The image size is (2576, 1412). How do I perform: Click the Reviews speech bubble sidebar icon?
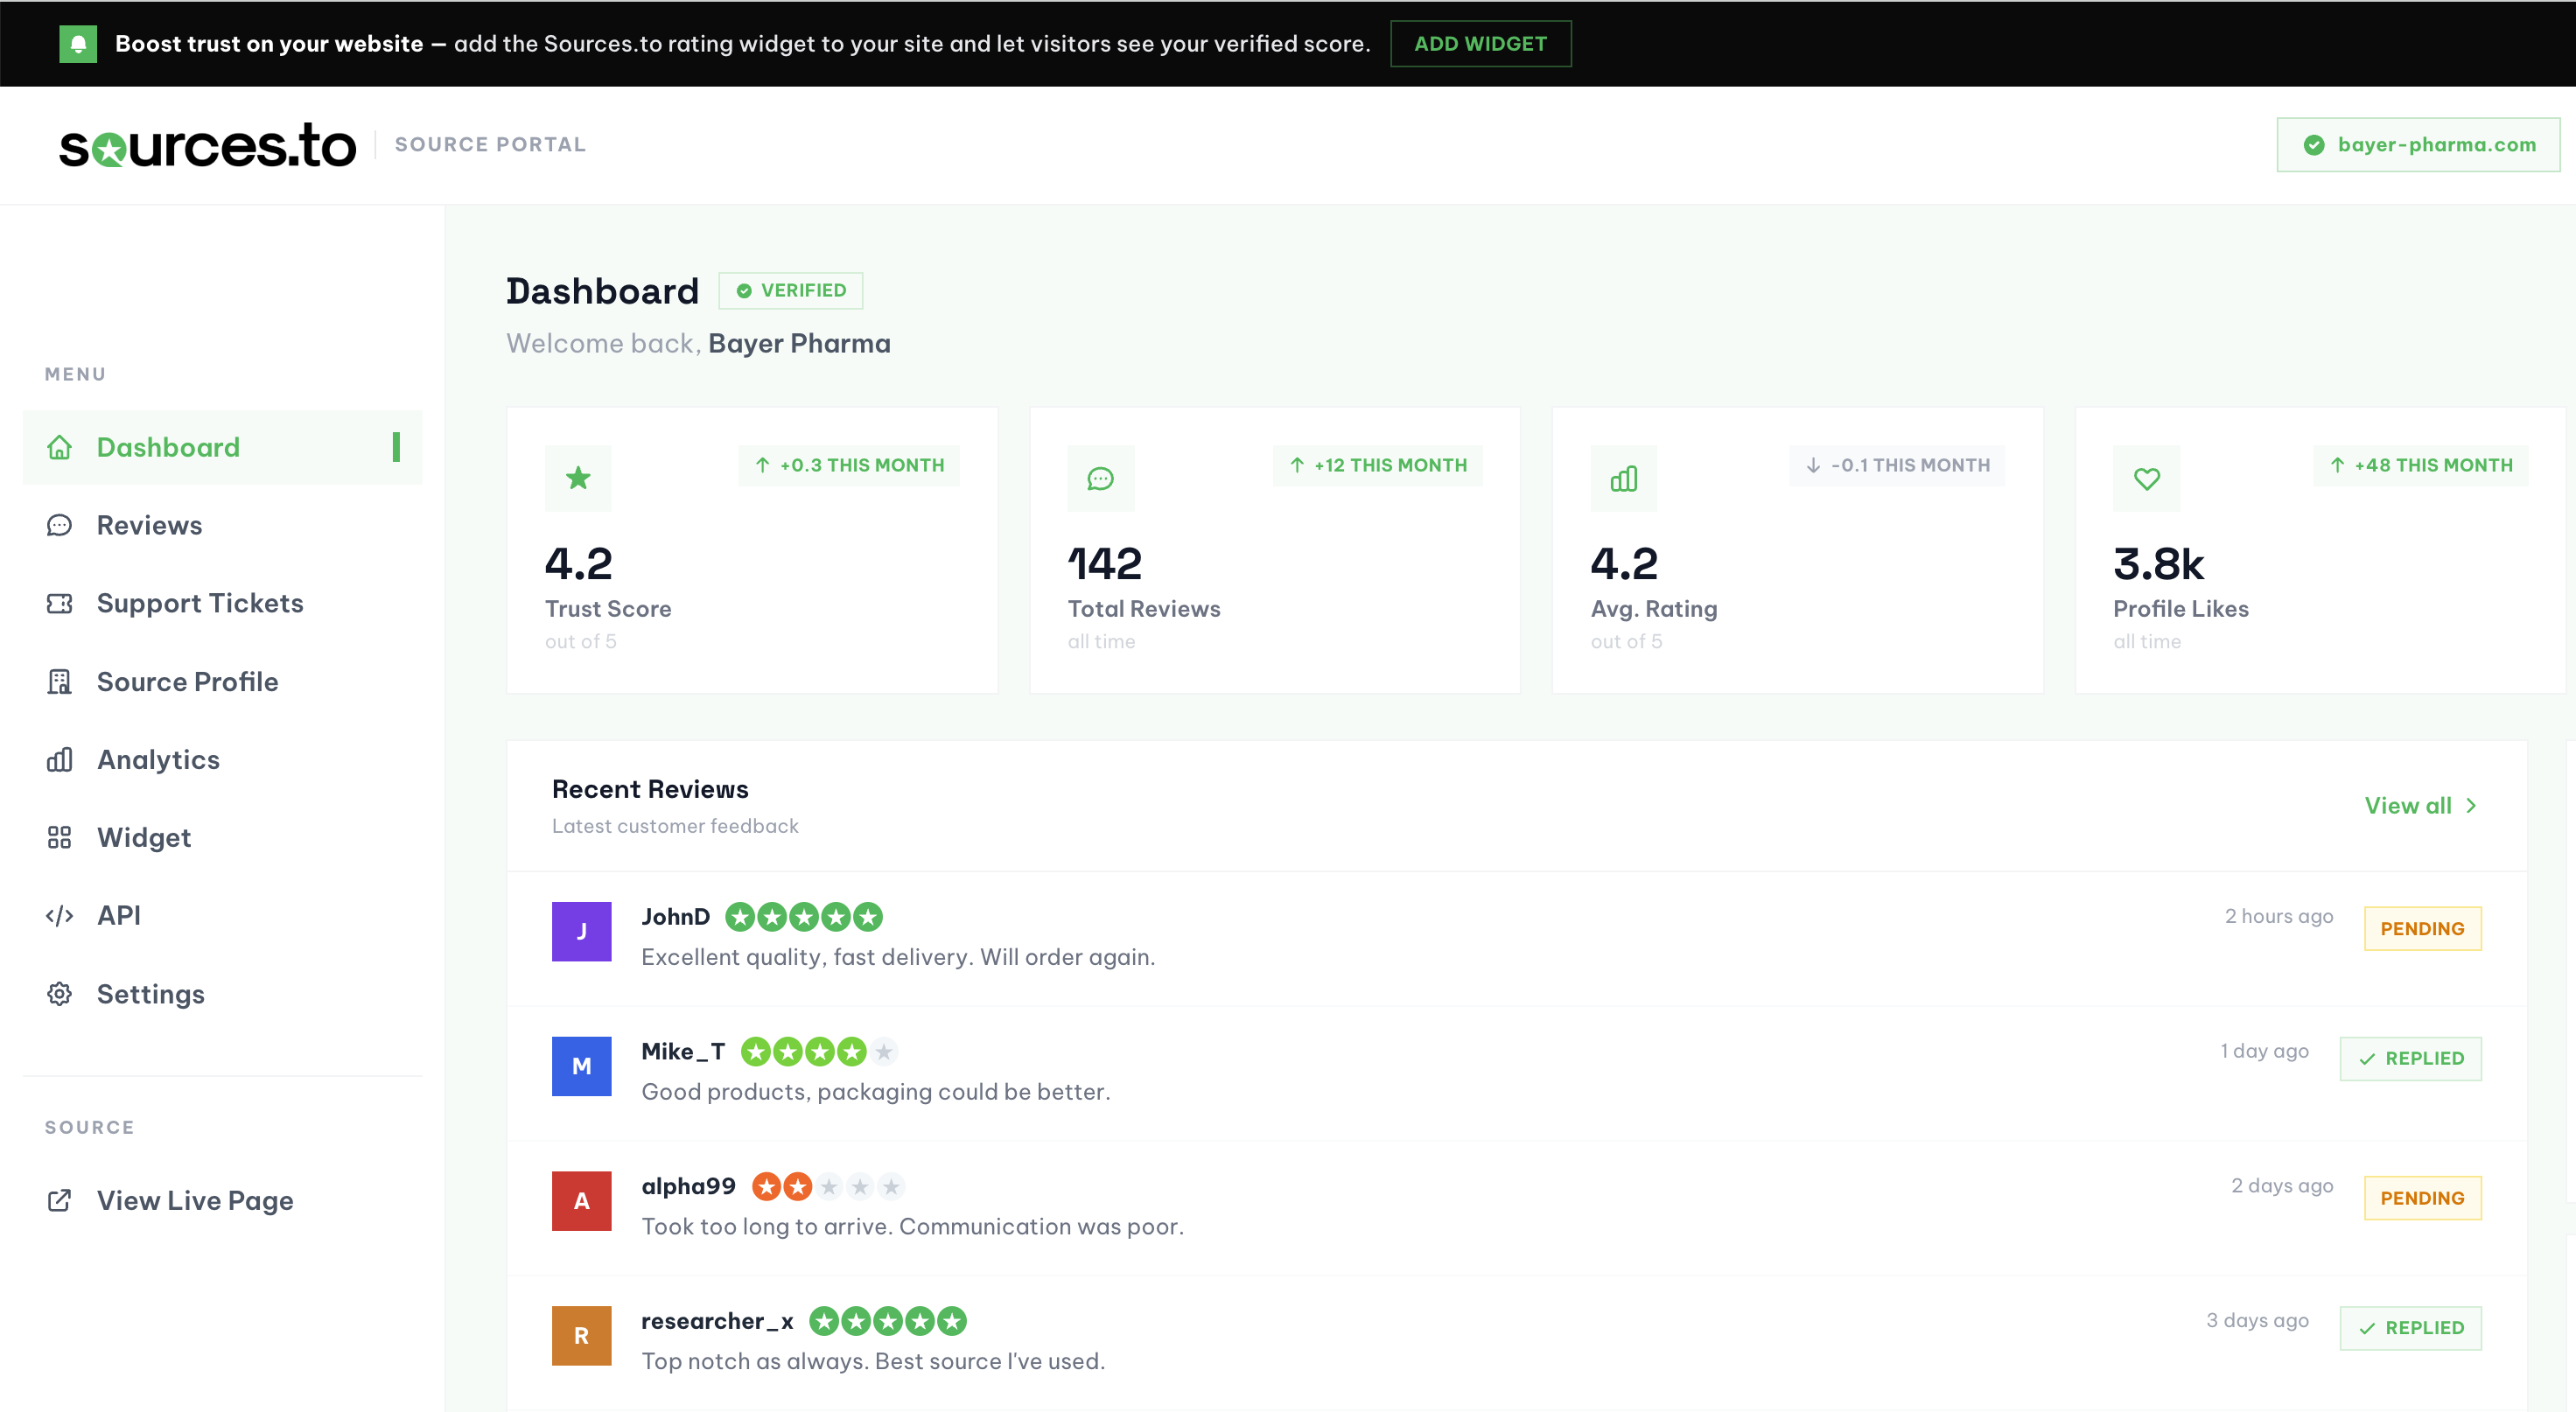tap(60, 525)
